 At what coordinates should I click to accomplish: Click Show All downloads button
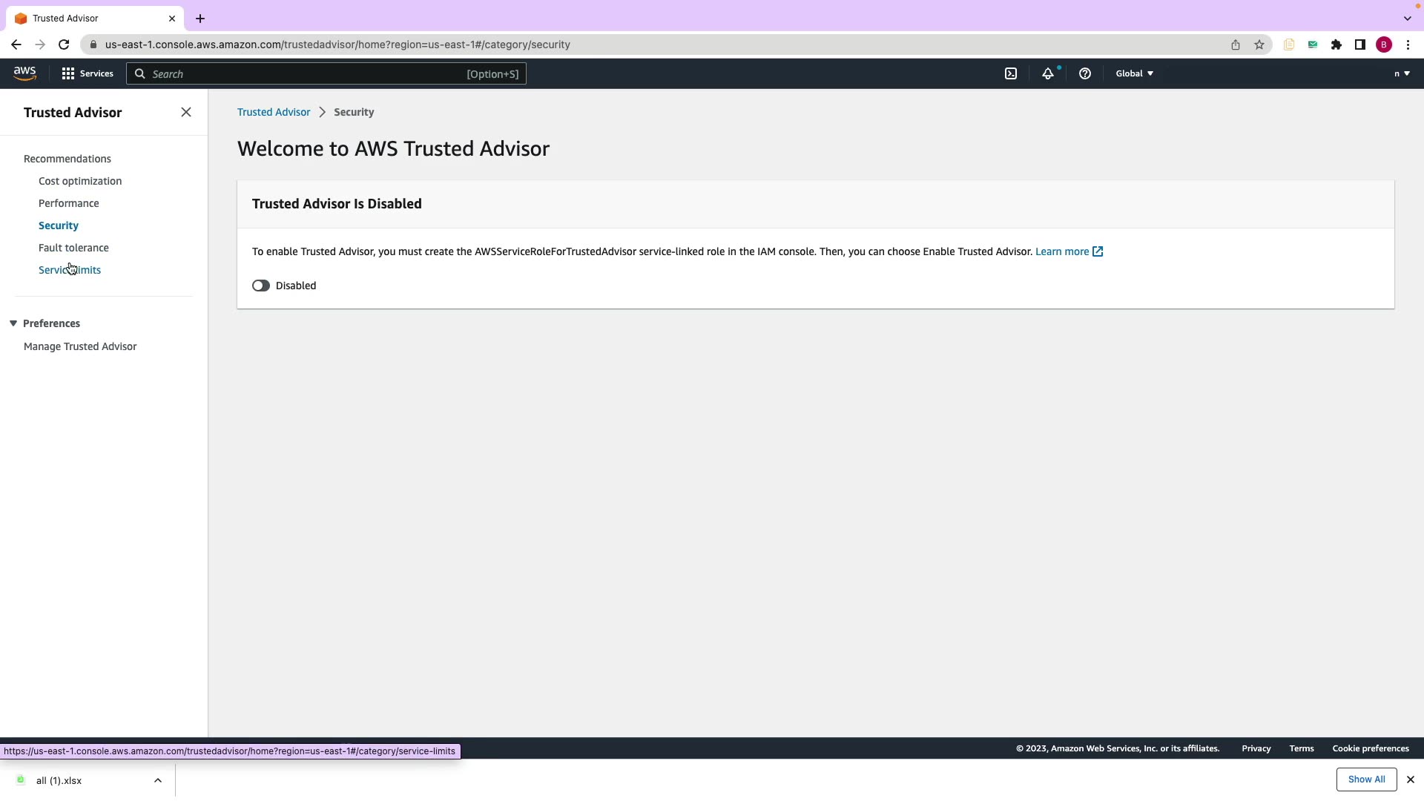[1365, 779]
